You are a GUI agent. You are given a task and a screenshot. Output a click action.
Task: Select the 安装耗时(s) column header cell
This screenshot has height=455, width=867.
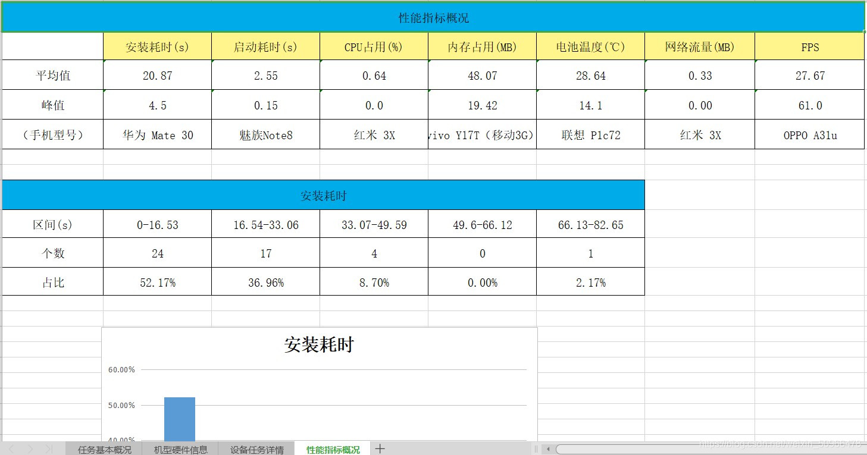(x=157, y=46)
